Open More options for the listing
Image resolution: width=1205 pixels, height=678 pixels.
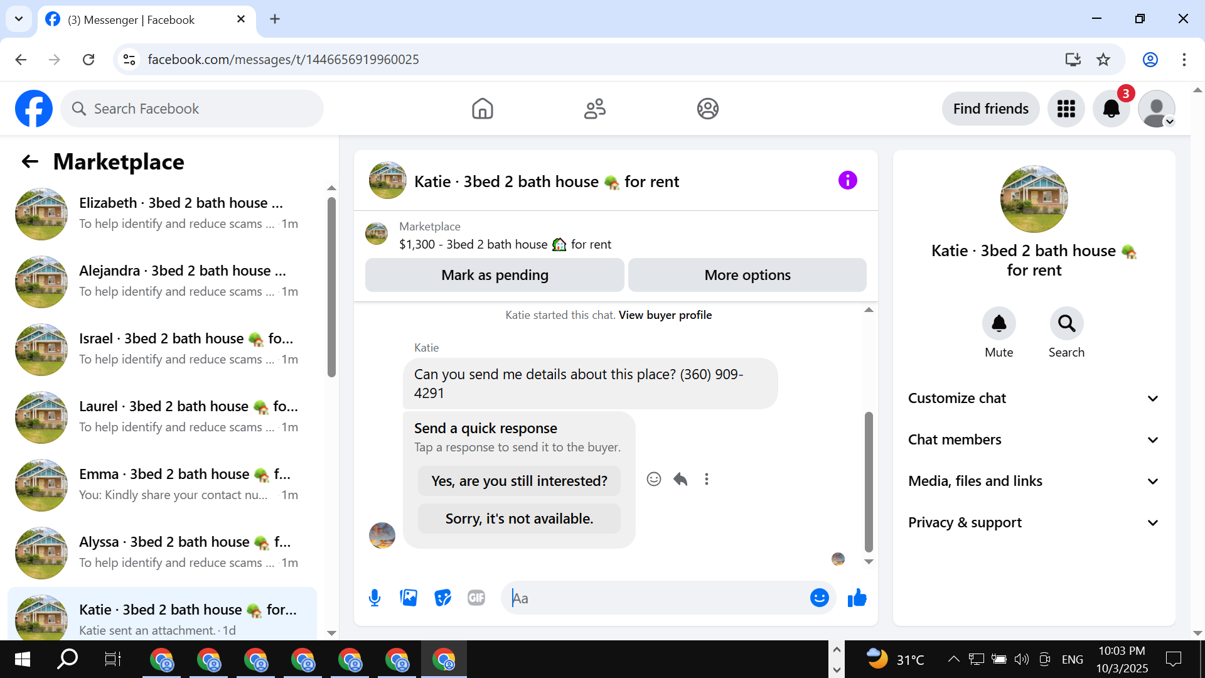click(747, 275)
